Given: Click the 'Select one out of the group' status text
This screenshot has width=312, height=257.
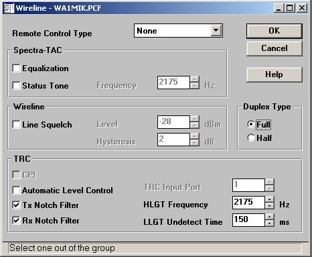Looking at the screenshot, I should pos(62,248).
